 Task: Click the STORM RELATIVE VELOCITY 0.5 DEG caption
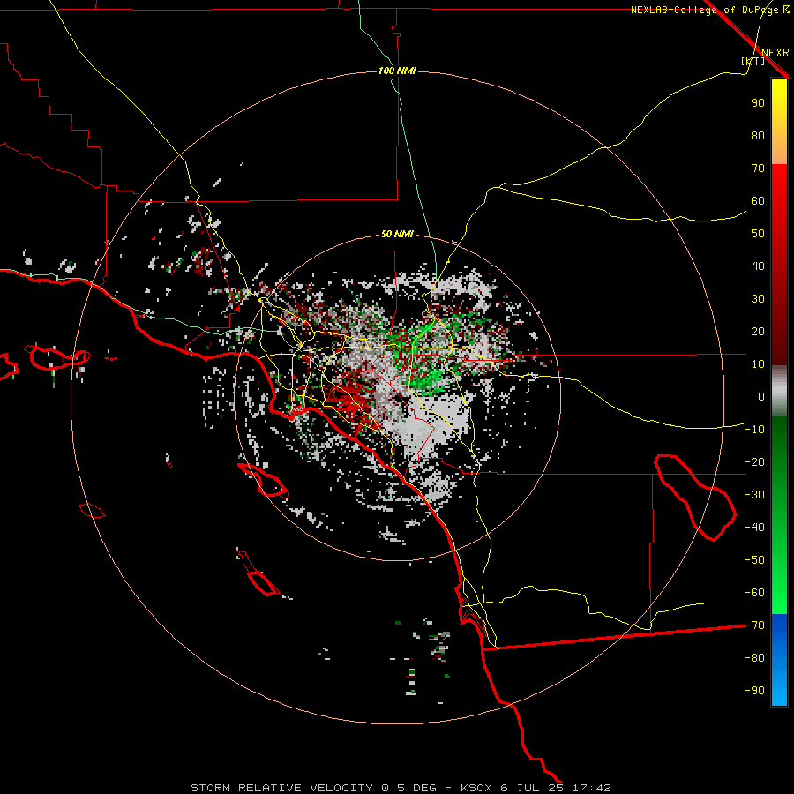coord(313,788)
